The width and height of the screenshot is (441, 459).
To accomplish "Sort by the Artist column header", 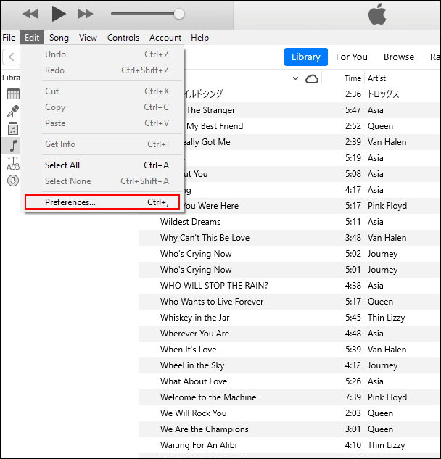I will pos(376,78).
